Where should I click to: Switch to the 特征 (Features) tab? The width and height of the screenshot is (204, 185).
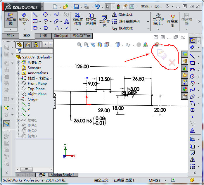[x=10, y=36]
